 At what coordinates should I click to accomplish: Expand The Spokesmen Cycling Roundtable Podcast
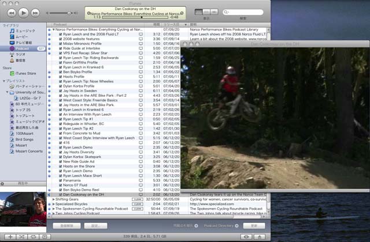coord(54,209)
